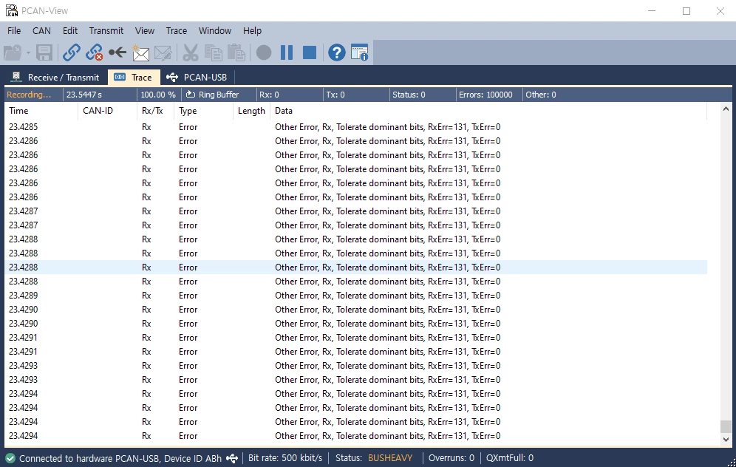
Task: Click the Disconnect chain-link icon with red X
Action: pyautogui.click(x=95, y=52)
